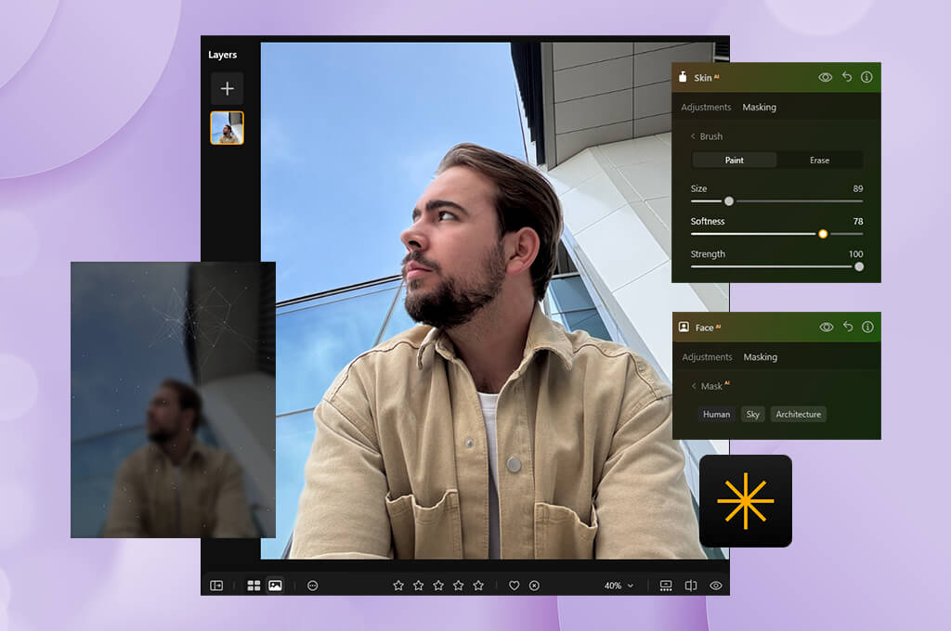Rate the photo five stars
This screenshot has height=631, width=951.
478,586
